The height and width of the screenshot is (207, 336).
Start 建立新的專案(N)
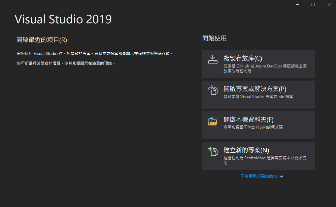(258, 156)
